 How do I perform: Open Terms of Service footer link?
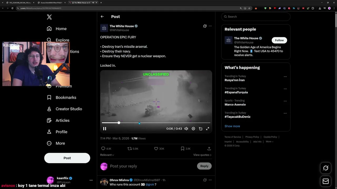tap(233, 137)
